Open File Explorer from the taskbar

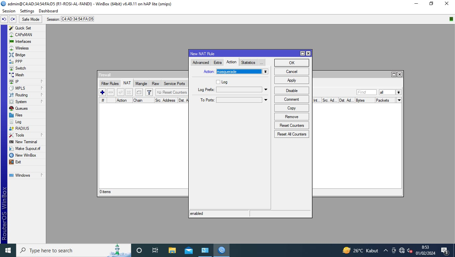[x=172, y=250]
